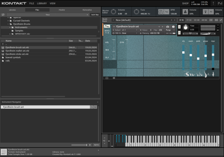Click the master transport play button

tap(162, 13)
